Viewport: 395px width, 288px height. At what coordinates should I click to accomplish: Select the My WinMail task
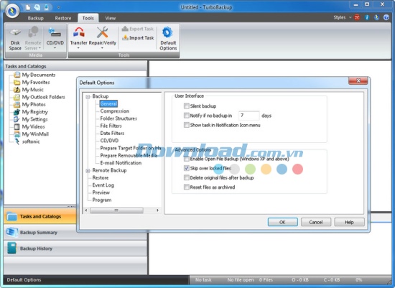click(x=31, y=134)
